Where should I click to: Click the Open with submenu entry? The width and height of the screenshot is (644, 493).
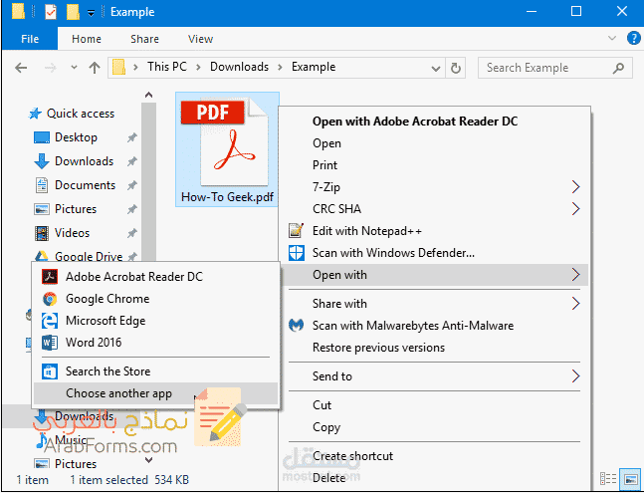click(435, 275)
